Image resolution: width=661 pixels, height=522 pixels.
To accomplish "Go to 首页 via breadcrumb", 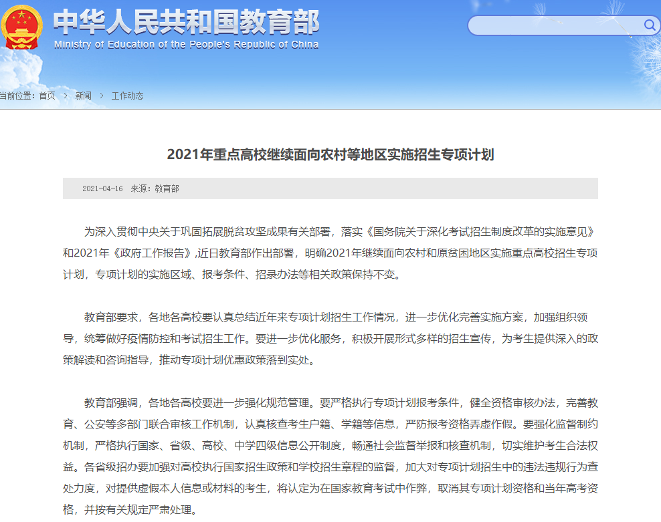I will point(47,96).
